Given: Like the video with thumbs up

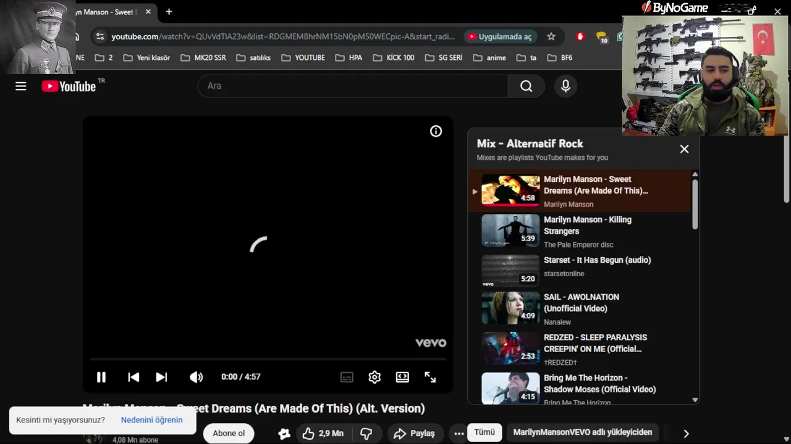Looking at the screenshot, I should click(x=323, y=434).
